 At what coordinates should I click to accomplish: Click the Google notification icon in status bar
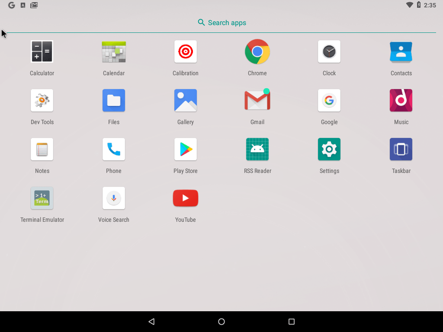11,5
